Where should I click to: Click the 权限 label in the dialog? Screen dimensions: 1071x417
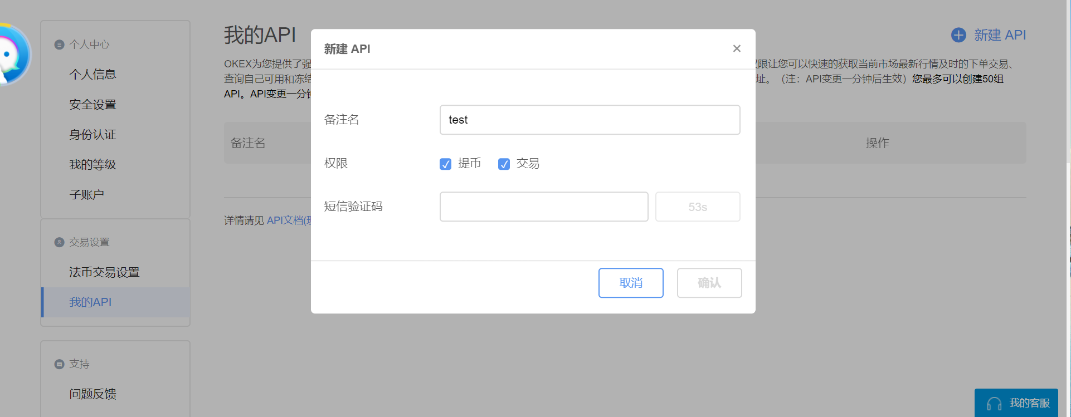336,163
